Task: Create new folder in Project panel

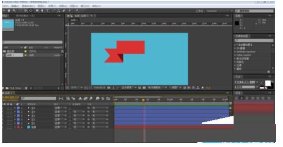Action: [7, 88]
